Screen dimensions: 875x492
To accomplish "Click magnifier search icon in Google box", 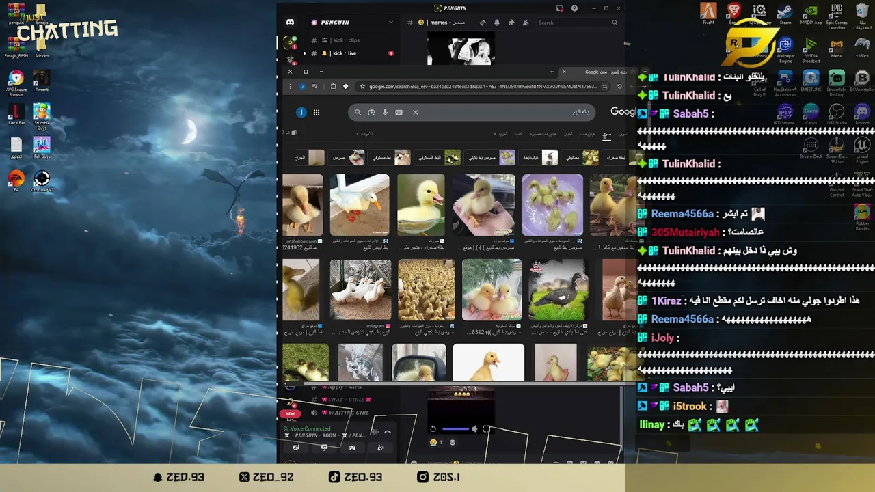I will pos(358,113).
